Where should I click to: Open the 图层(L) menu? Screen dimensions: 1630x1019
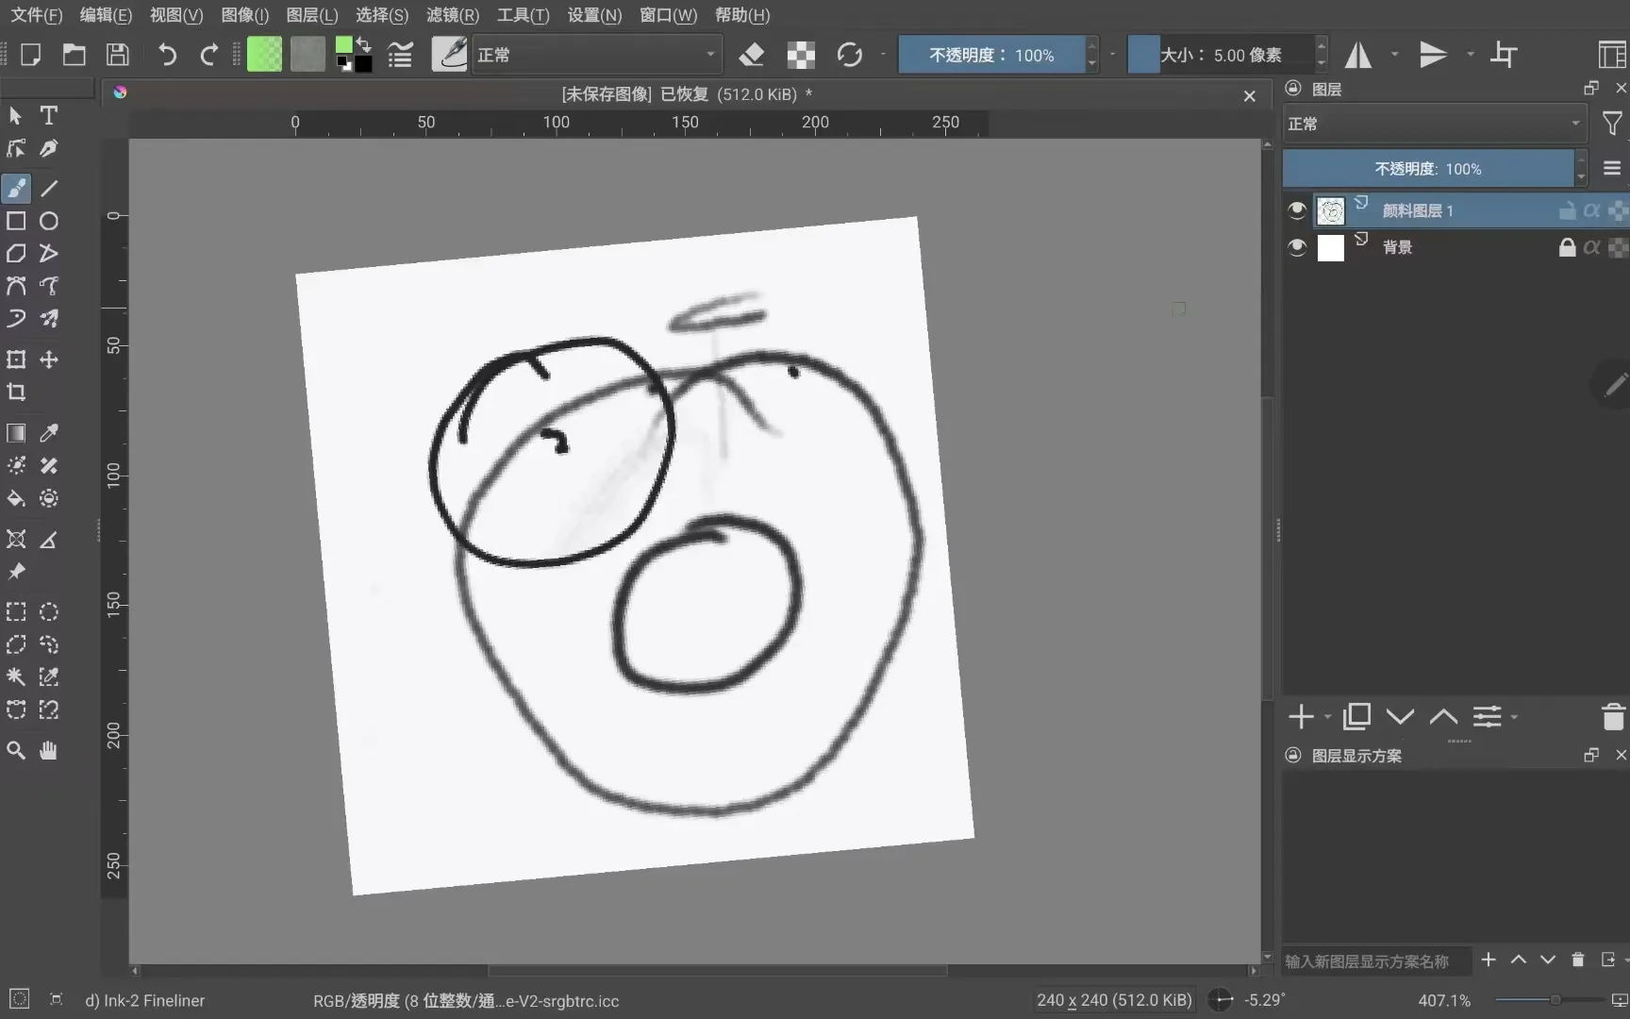311,15
